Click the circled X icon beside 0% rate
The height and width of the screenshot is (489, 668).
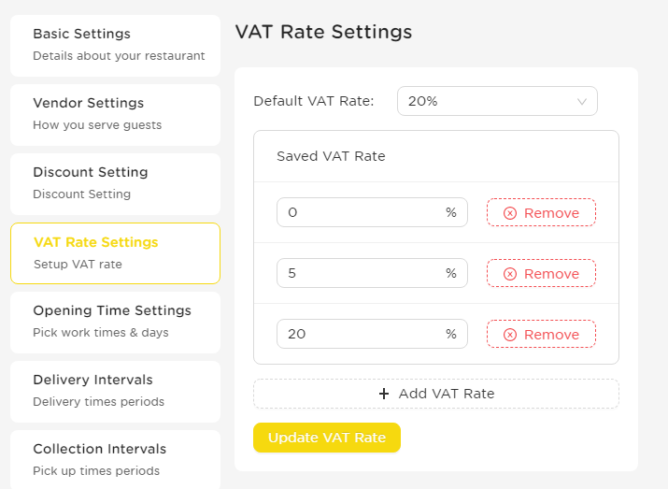click(x=510, y=213)
